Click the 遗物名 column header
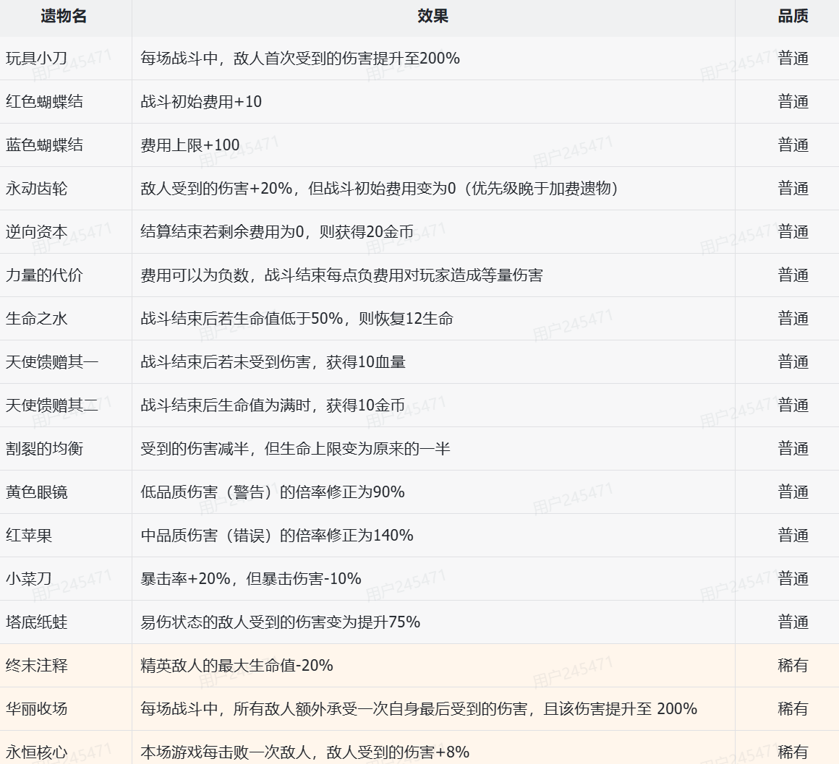 pyautogui.click(x=64, y=16)
